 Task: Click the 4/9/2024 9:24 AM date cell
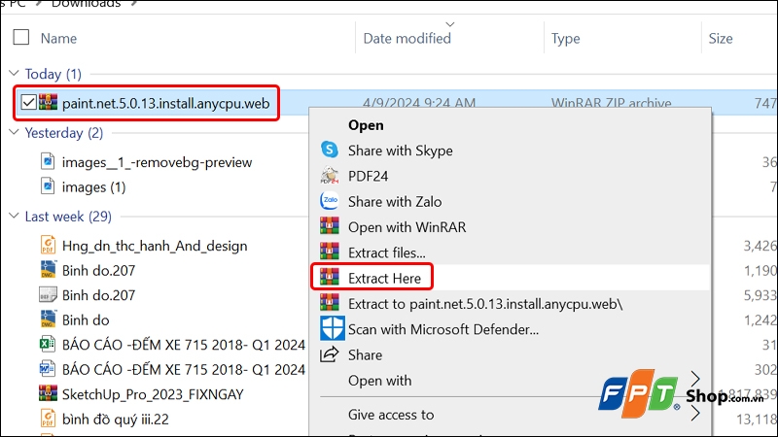(418, 102)
